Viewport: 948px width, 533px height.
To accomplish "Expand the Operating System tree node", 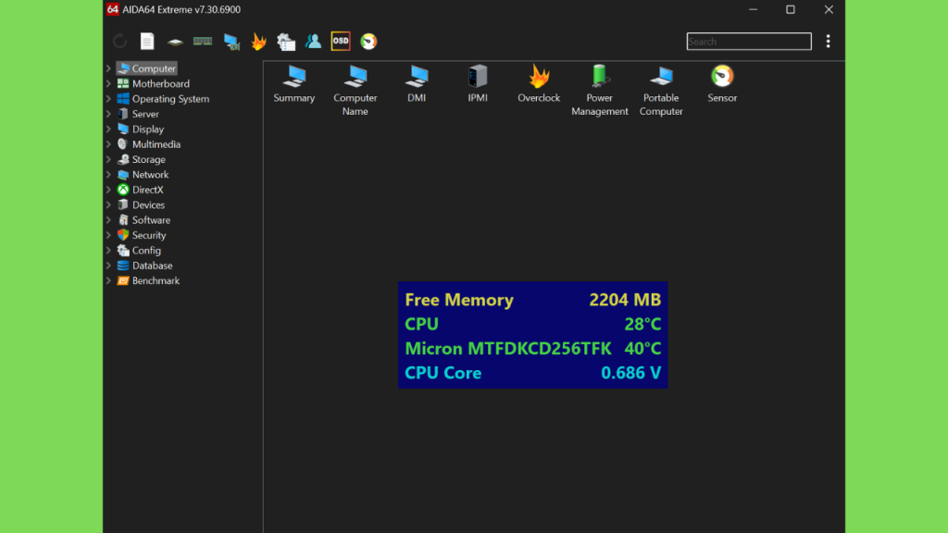I will [x=109, y=98].
